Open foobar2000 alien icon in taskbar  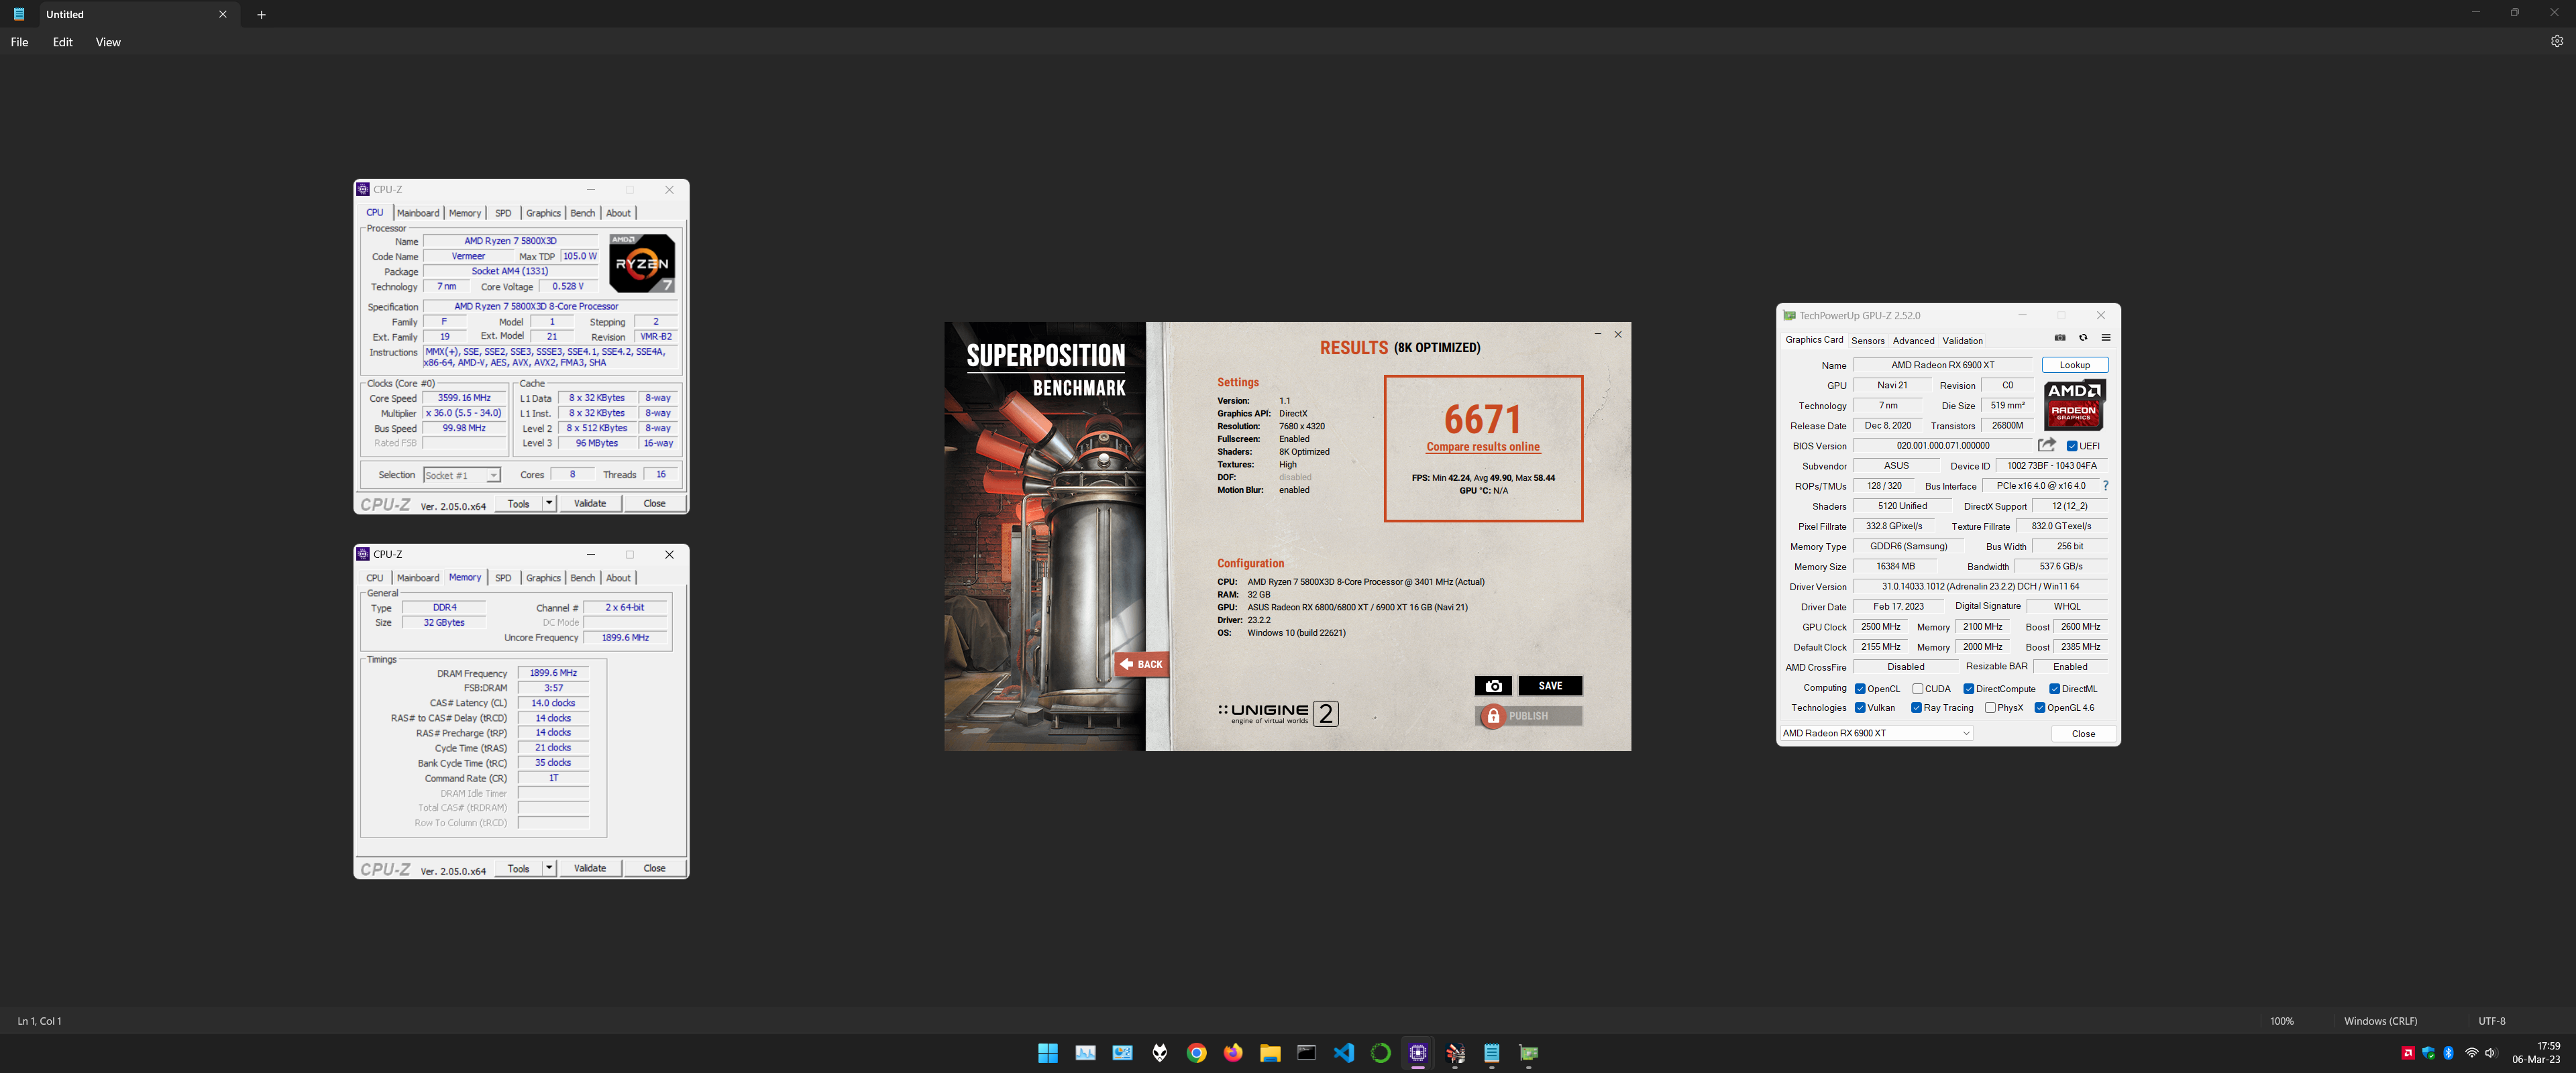(1159, 1052)
